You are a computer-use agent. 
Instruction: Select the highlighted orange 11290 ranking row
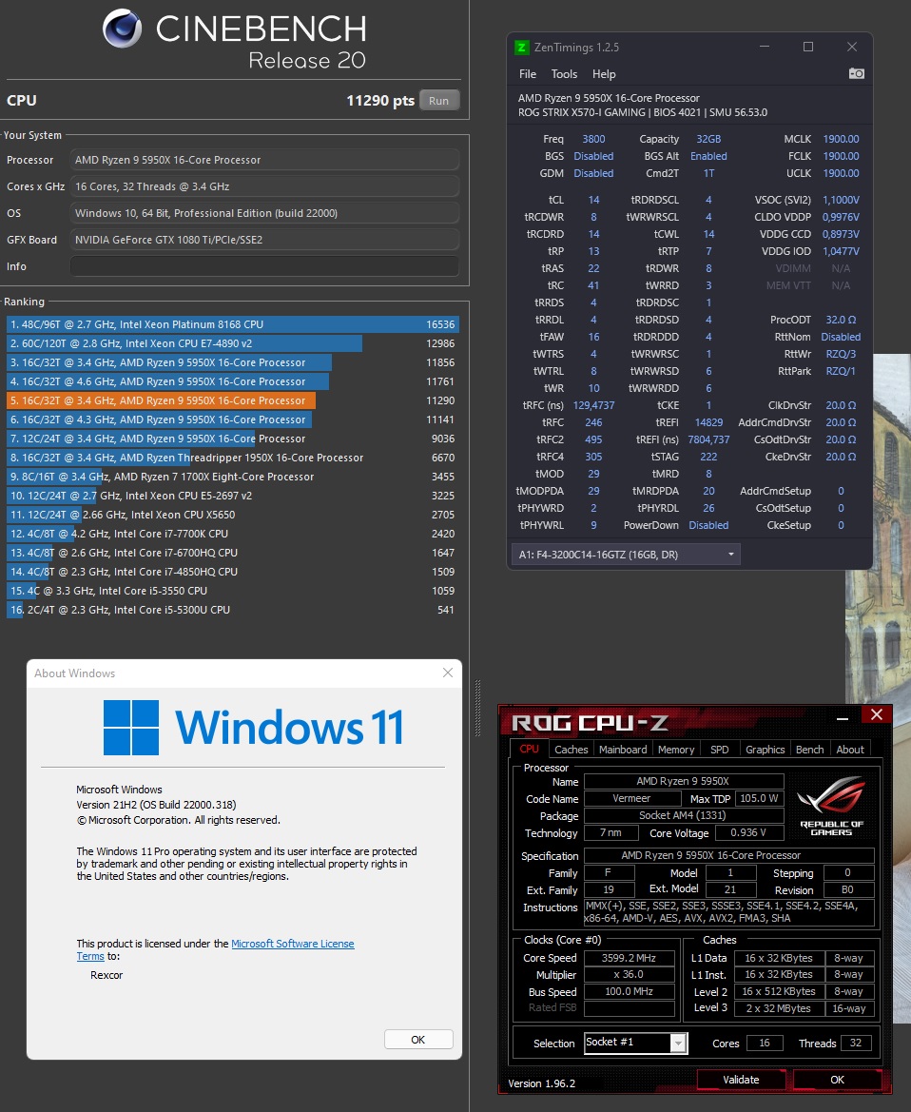[x=233, y=400]
